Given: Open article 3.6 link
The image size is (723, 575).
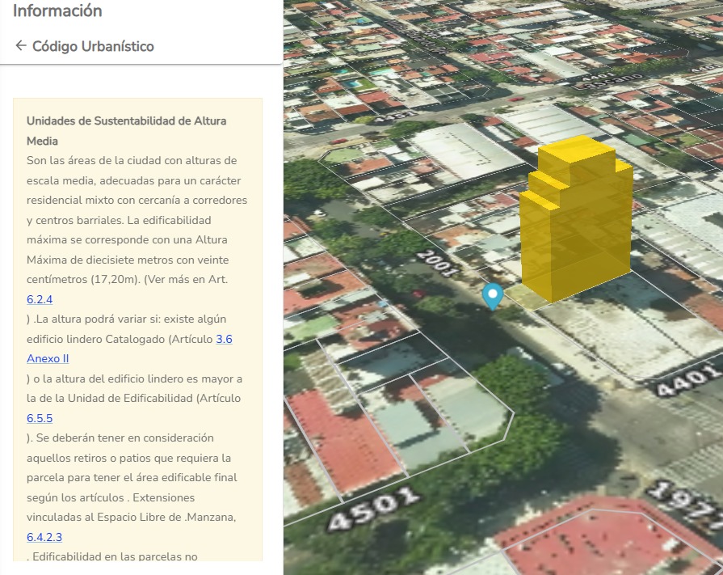Looking at the screenshot, I should [x=224, y=339].
